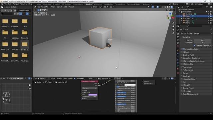Switch perspective/orthographic grid icon in viewport
The height and width of the screenshot is (120, 213).
point(173,33)
